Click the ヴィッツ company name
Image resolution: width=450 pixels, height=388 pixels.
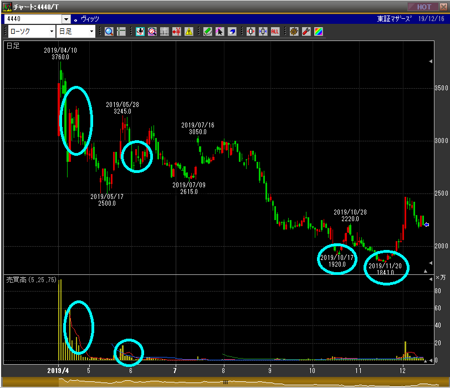click(90, 19)
